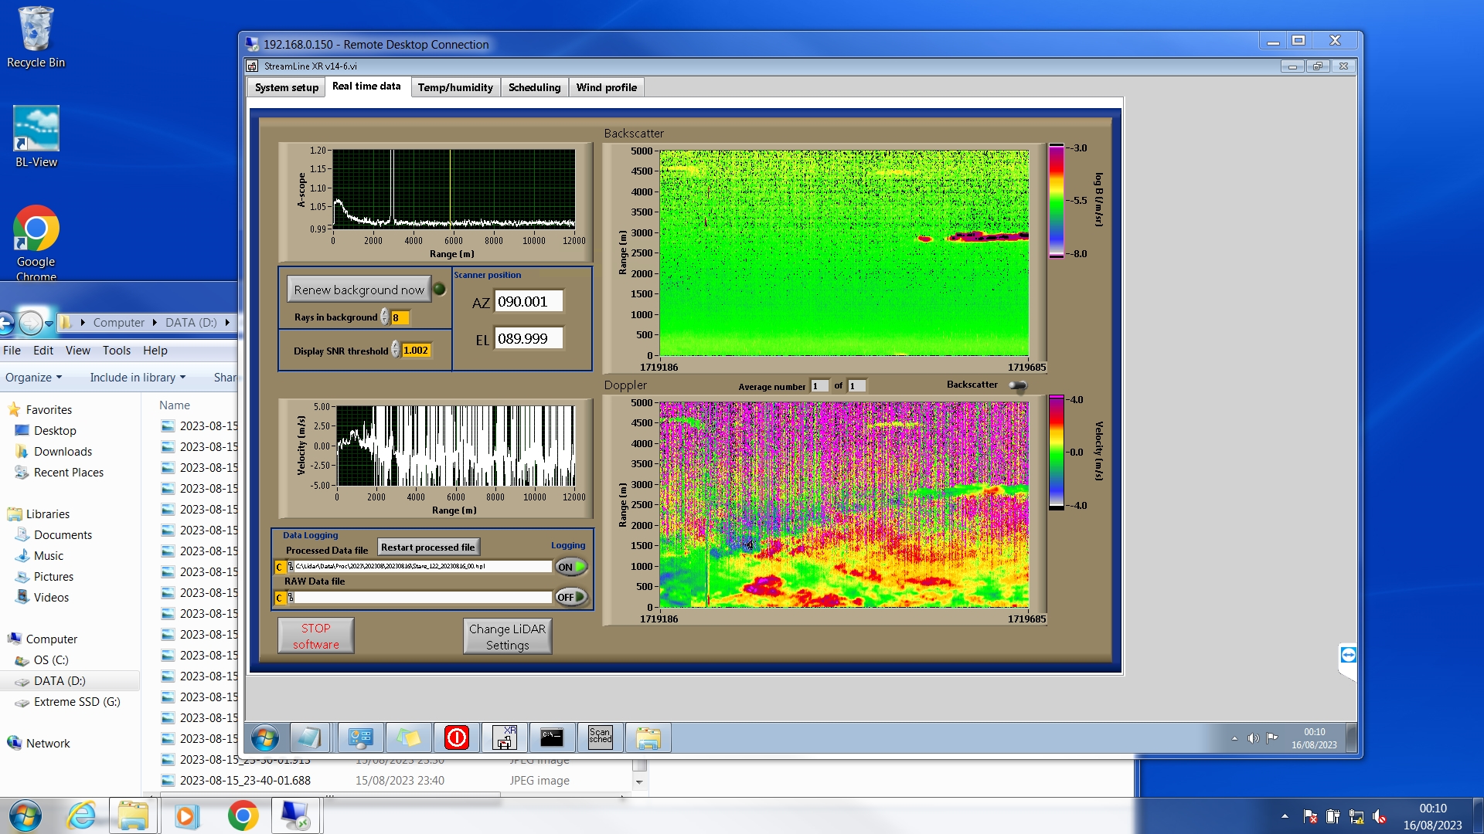The height and width of the screenshot is (834, 1484).
Task: Open the Scan sched taskbar icon
Action: 600,737
